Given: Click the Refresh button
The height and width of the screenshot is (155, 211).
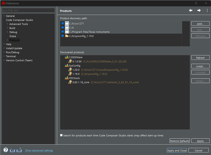Looking at the screenshot, I should click(x=200, y=58).
